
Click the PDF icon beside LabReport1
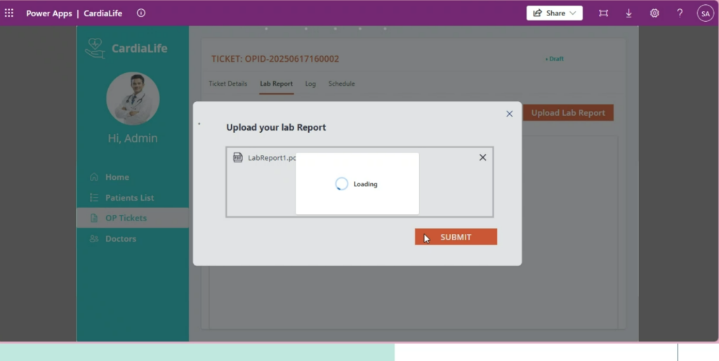(x=237, y=157)
